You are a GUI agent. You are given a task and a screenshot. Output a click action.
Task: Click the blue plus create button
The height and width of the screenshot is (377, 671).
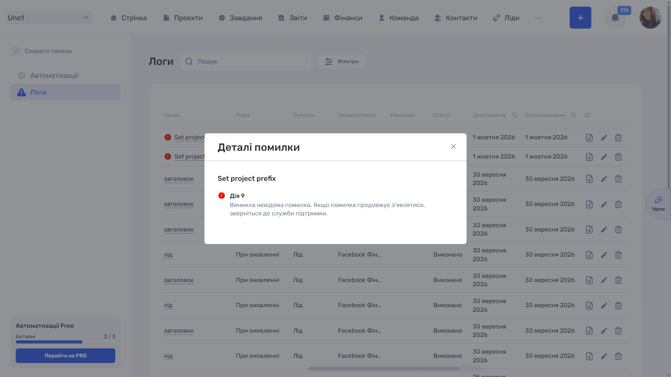pos(580,18)
